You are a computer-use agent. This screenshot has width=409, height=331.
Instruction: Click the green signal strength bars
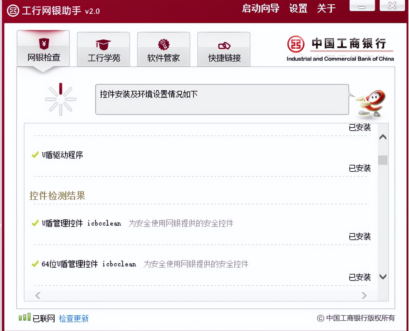24,318
